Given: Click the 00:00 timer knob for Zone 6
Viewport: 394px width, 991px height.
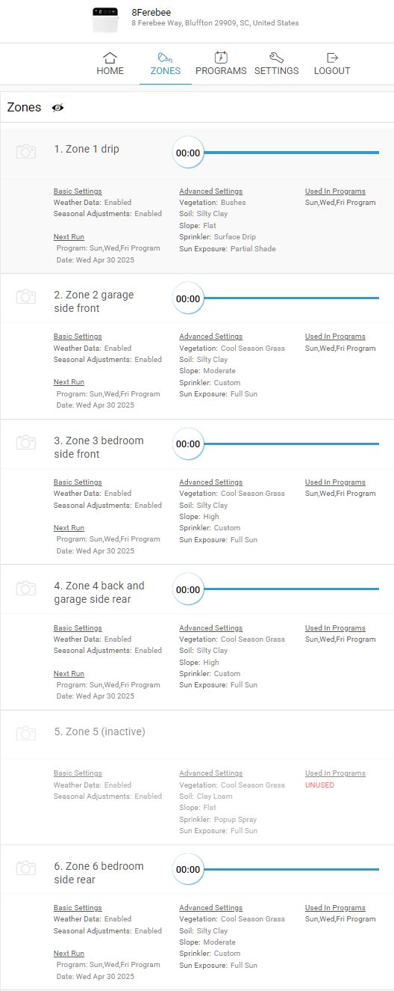Looking at the screenshot, I should [x=188, y=870].
